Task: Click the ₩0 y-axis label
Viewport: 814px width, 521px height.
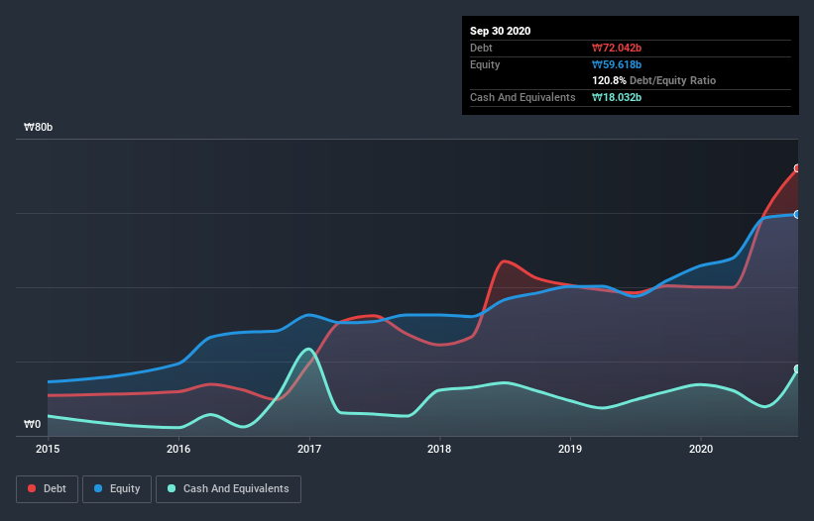Action: coord(32,425)
